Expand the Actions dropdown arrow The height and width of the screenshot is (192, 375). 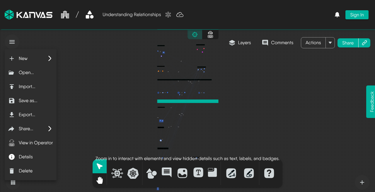pyautogui.click(x=330, y=43)
